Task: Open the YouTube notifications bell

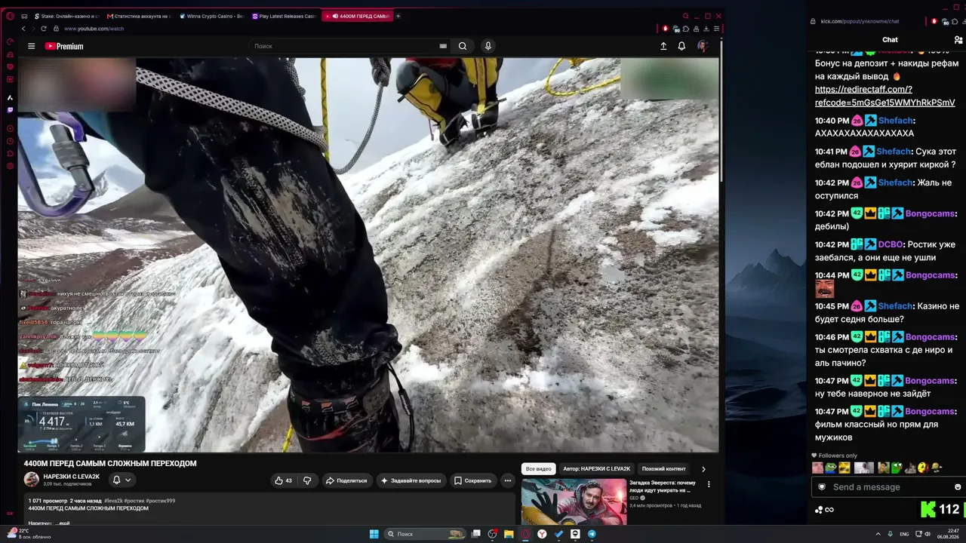Action: (x=681, y=46)
